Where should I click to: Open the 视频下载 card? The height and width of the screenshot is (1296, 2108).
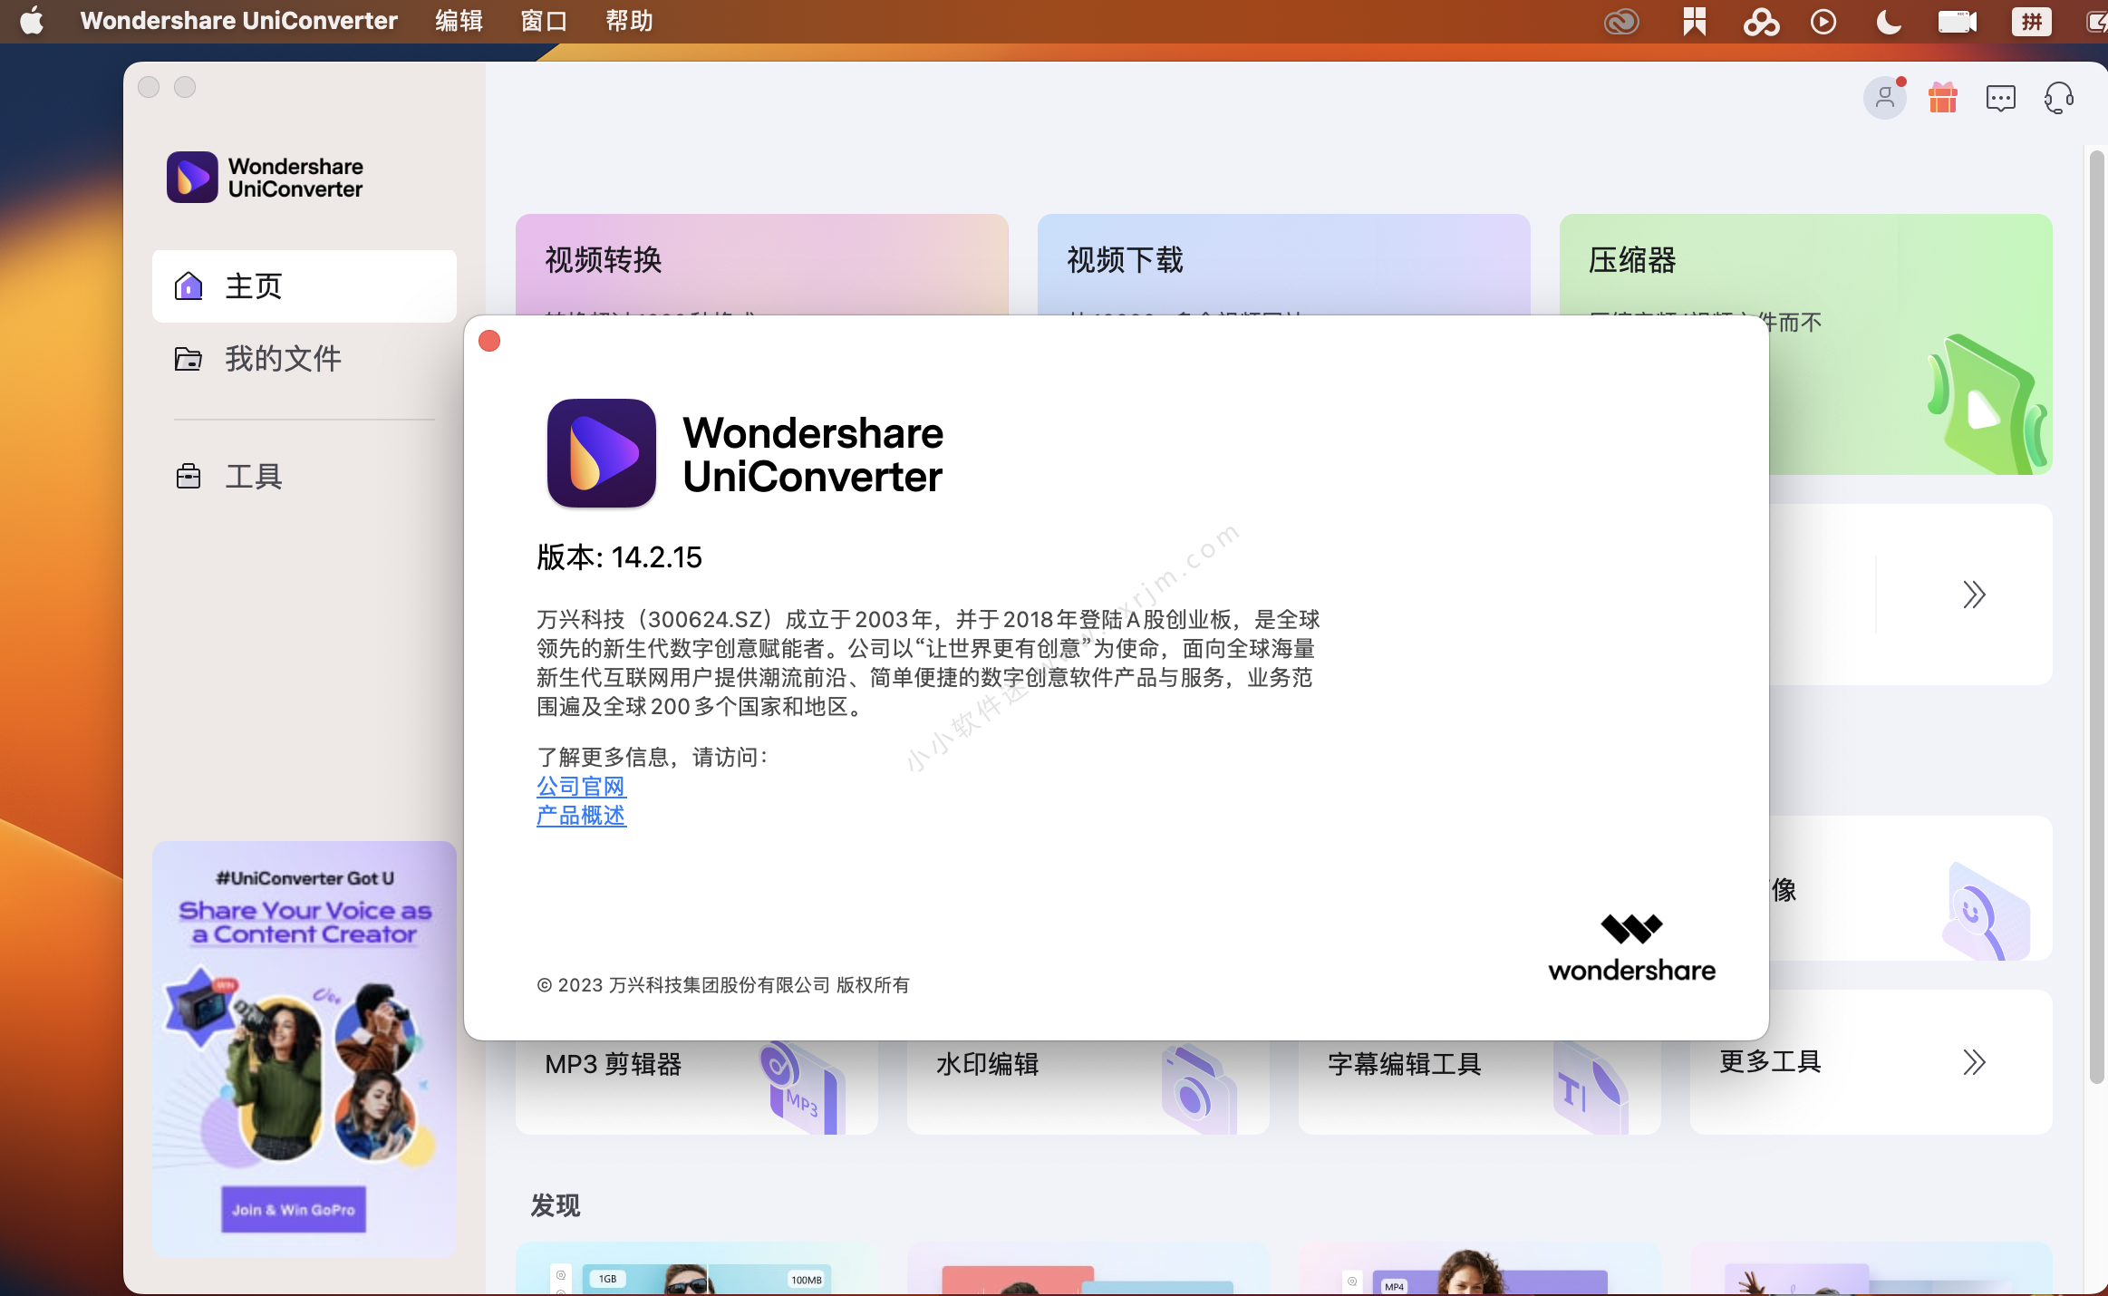(x=1283, y=263)
